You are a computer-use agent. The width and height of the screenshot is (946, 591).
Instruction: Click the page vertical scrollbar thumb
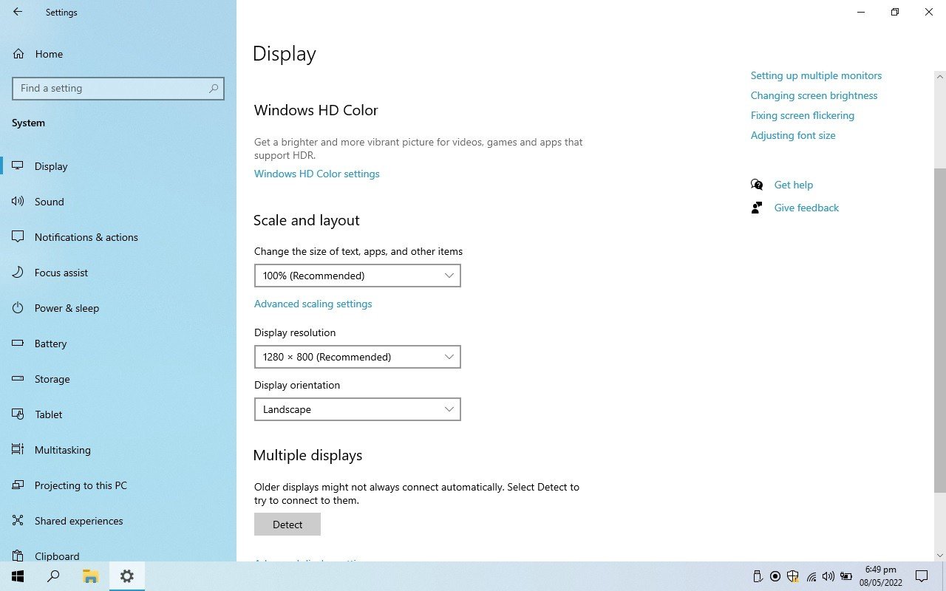pos(940,329)
